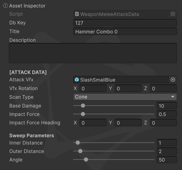
Task: Open the Scan Type dropdown
Action: pos(125,97)
